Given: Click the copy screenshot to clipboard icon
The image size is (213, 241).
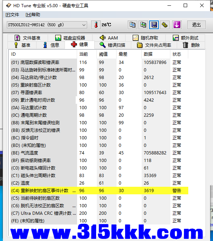Looking at the screenshot, I should point(143,25).
